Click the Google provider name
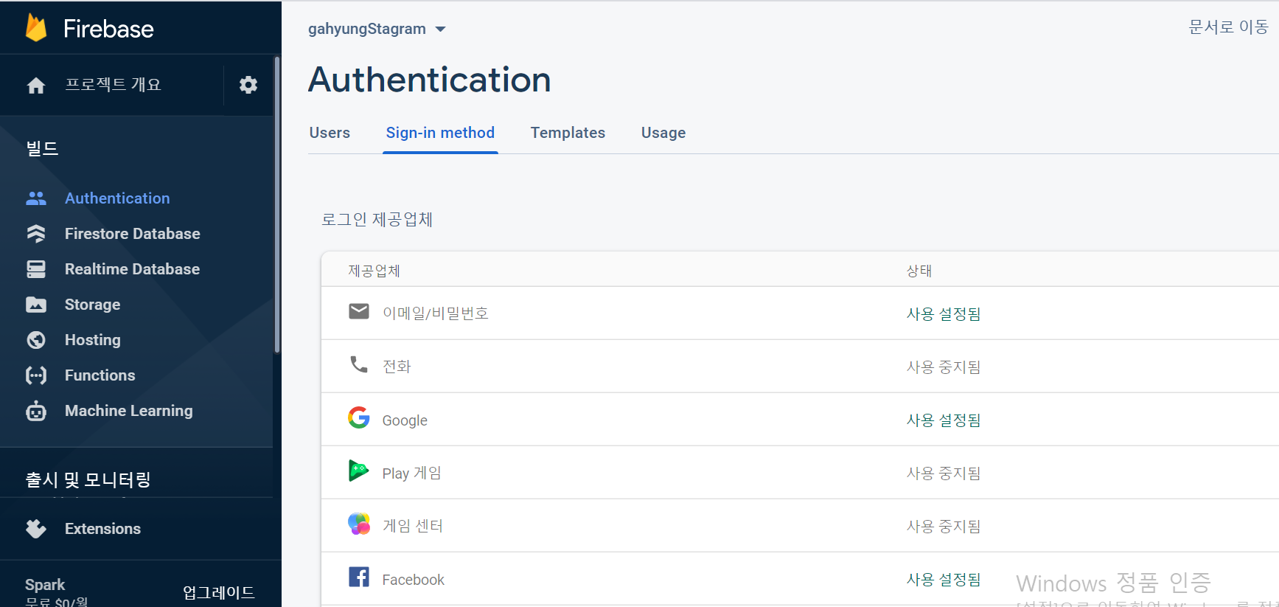1279x607 pixels. [405, 420]
